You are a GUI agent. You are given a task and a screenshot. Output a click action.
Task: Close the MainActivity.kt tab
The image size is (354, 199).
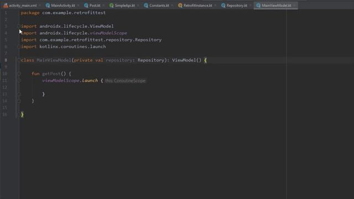click(x=79, y=6)
